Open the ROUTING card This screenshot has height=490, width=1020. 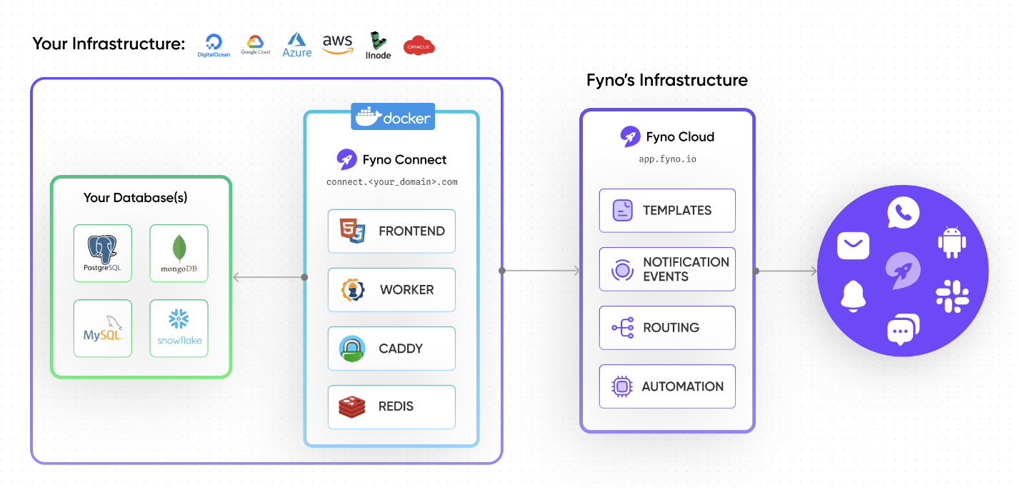[666, 327]
